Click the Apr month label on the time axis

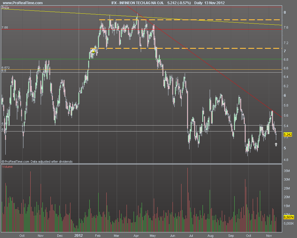[136, 236]
